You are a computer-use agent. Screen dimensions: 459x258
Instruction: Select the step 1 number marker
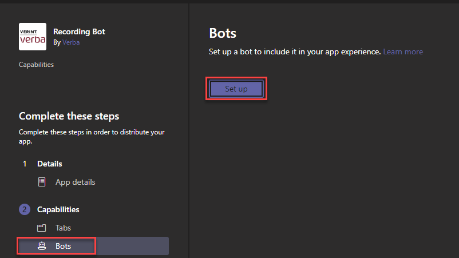(x=25, y=164)
